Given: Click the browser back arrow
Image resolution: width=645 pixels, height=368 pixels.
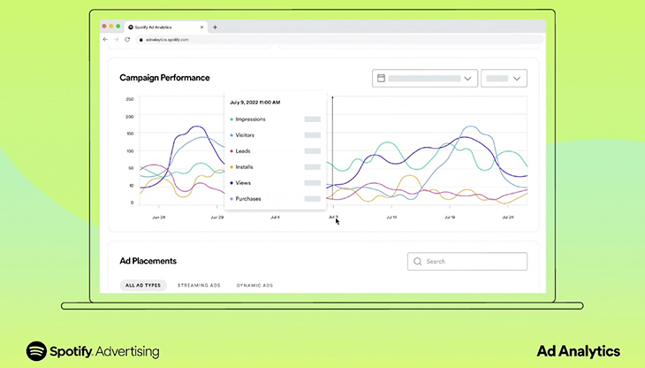Looking at the screenshot, I should coord(105,40).
